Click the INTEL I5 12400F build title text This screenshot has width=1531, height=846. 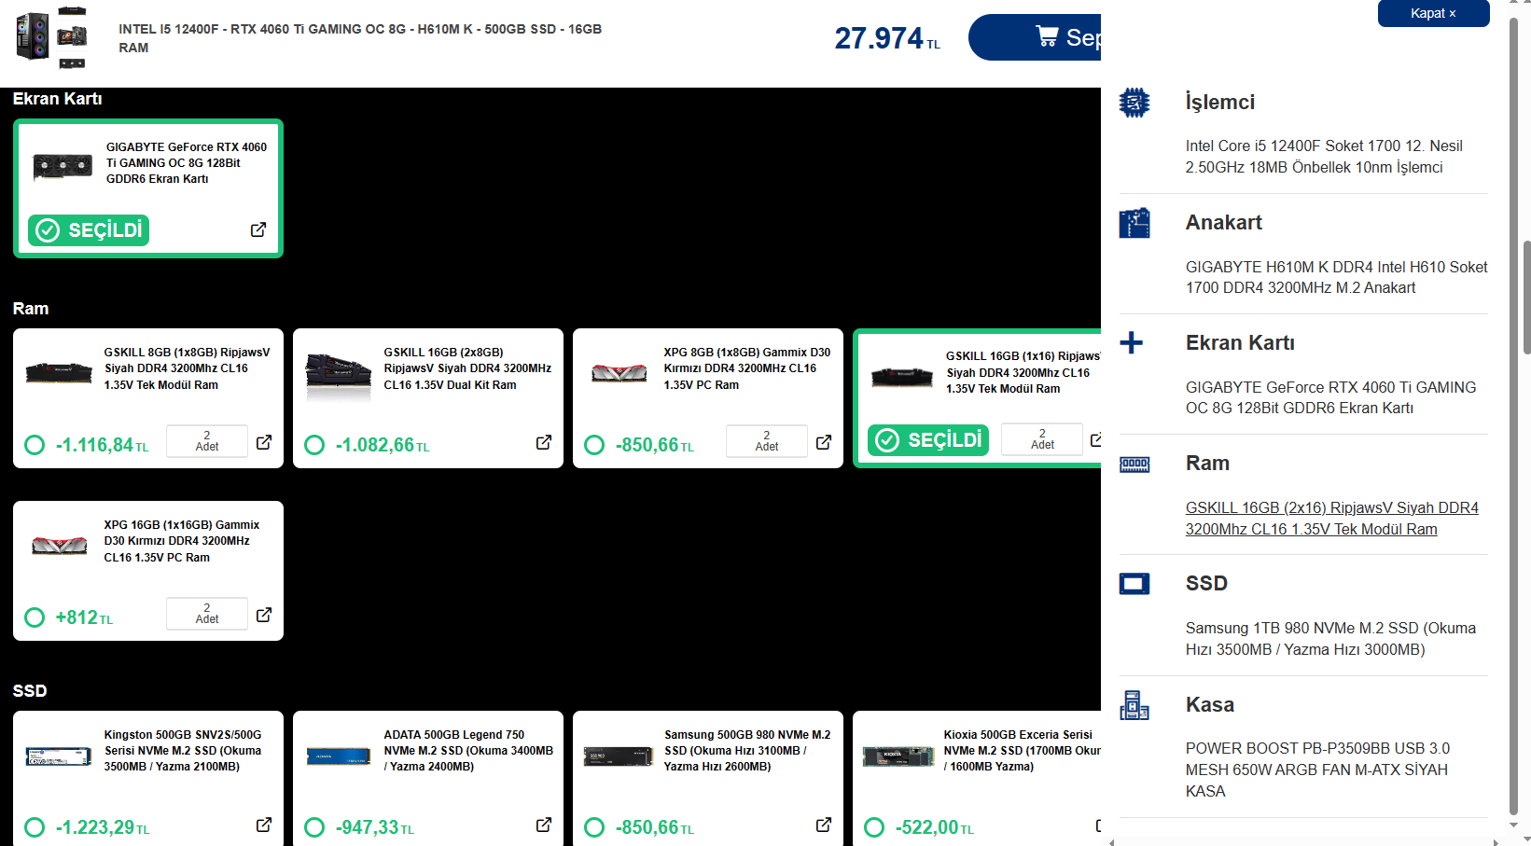coord(360,38)
